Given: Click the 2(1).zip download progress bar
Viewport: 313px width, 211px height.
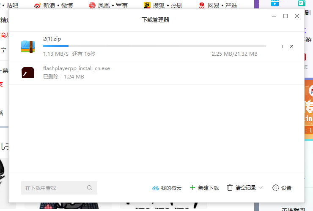Looking at the screenshot, I should tap(154, 46).
